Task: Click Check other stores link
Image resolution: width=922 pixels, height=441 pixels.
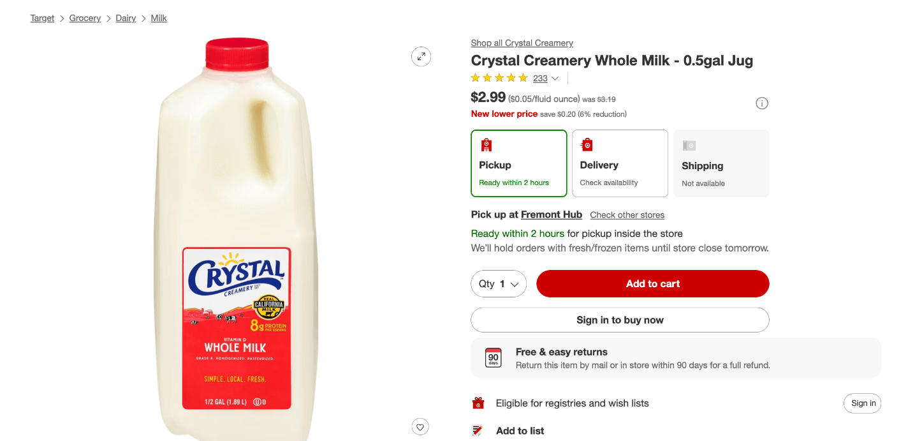Action: (x=627, y=215)
